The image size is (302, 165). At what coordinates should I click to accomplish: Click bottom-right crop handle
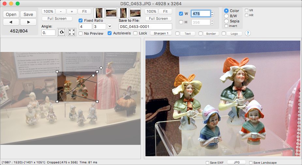tap(97, 101)
